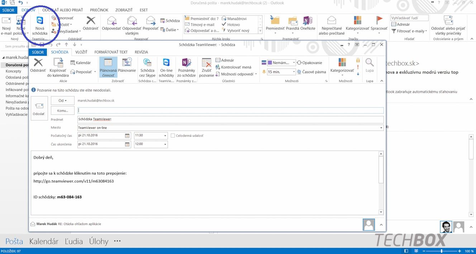Viewport: 476px width, 254px height.
Task: Open the 12:00 end time dropdown
Action: 165,144
